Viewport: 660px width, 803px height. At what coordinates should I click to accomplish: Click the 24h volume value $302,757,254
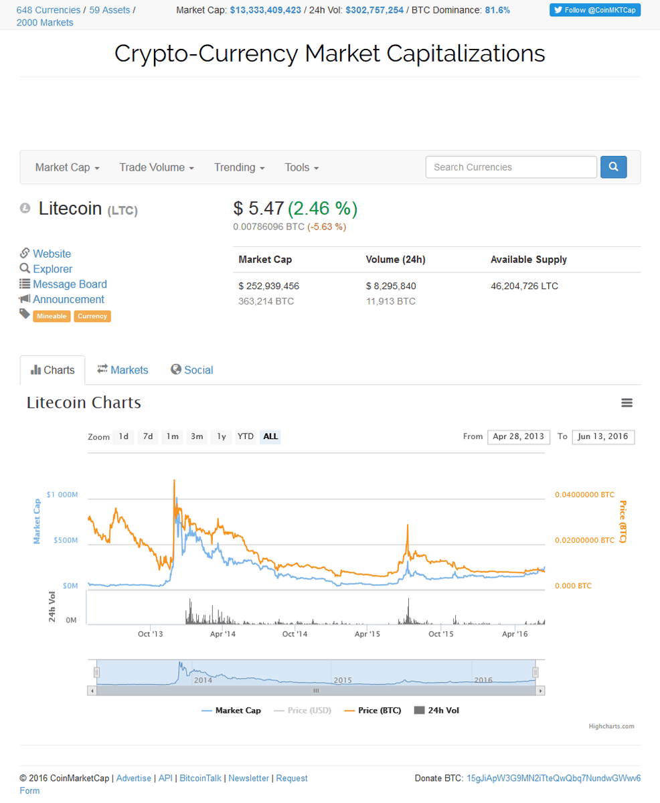[375, 10]
